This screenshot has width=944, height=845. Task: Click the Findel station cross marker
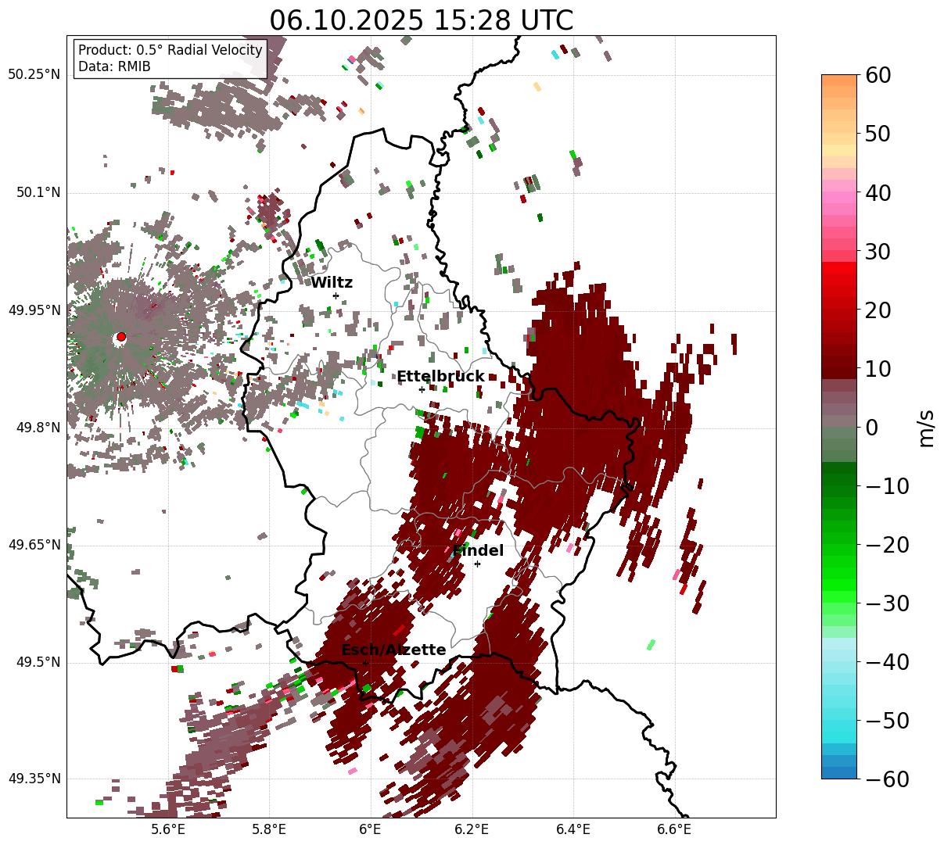(x=477, y=564)
